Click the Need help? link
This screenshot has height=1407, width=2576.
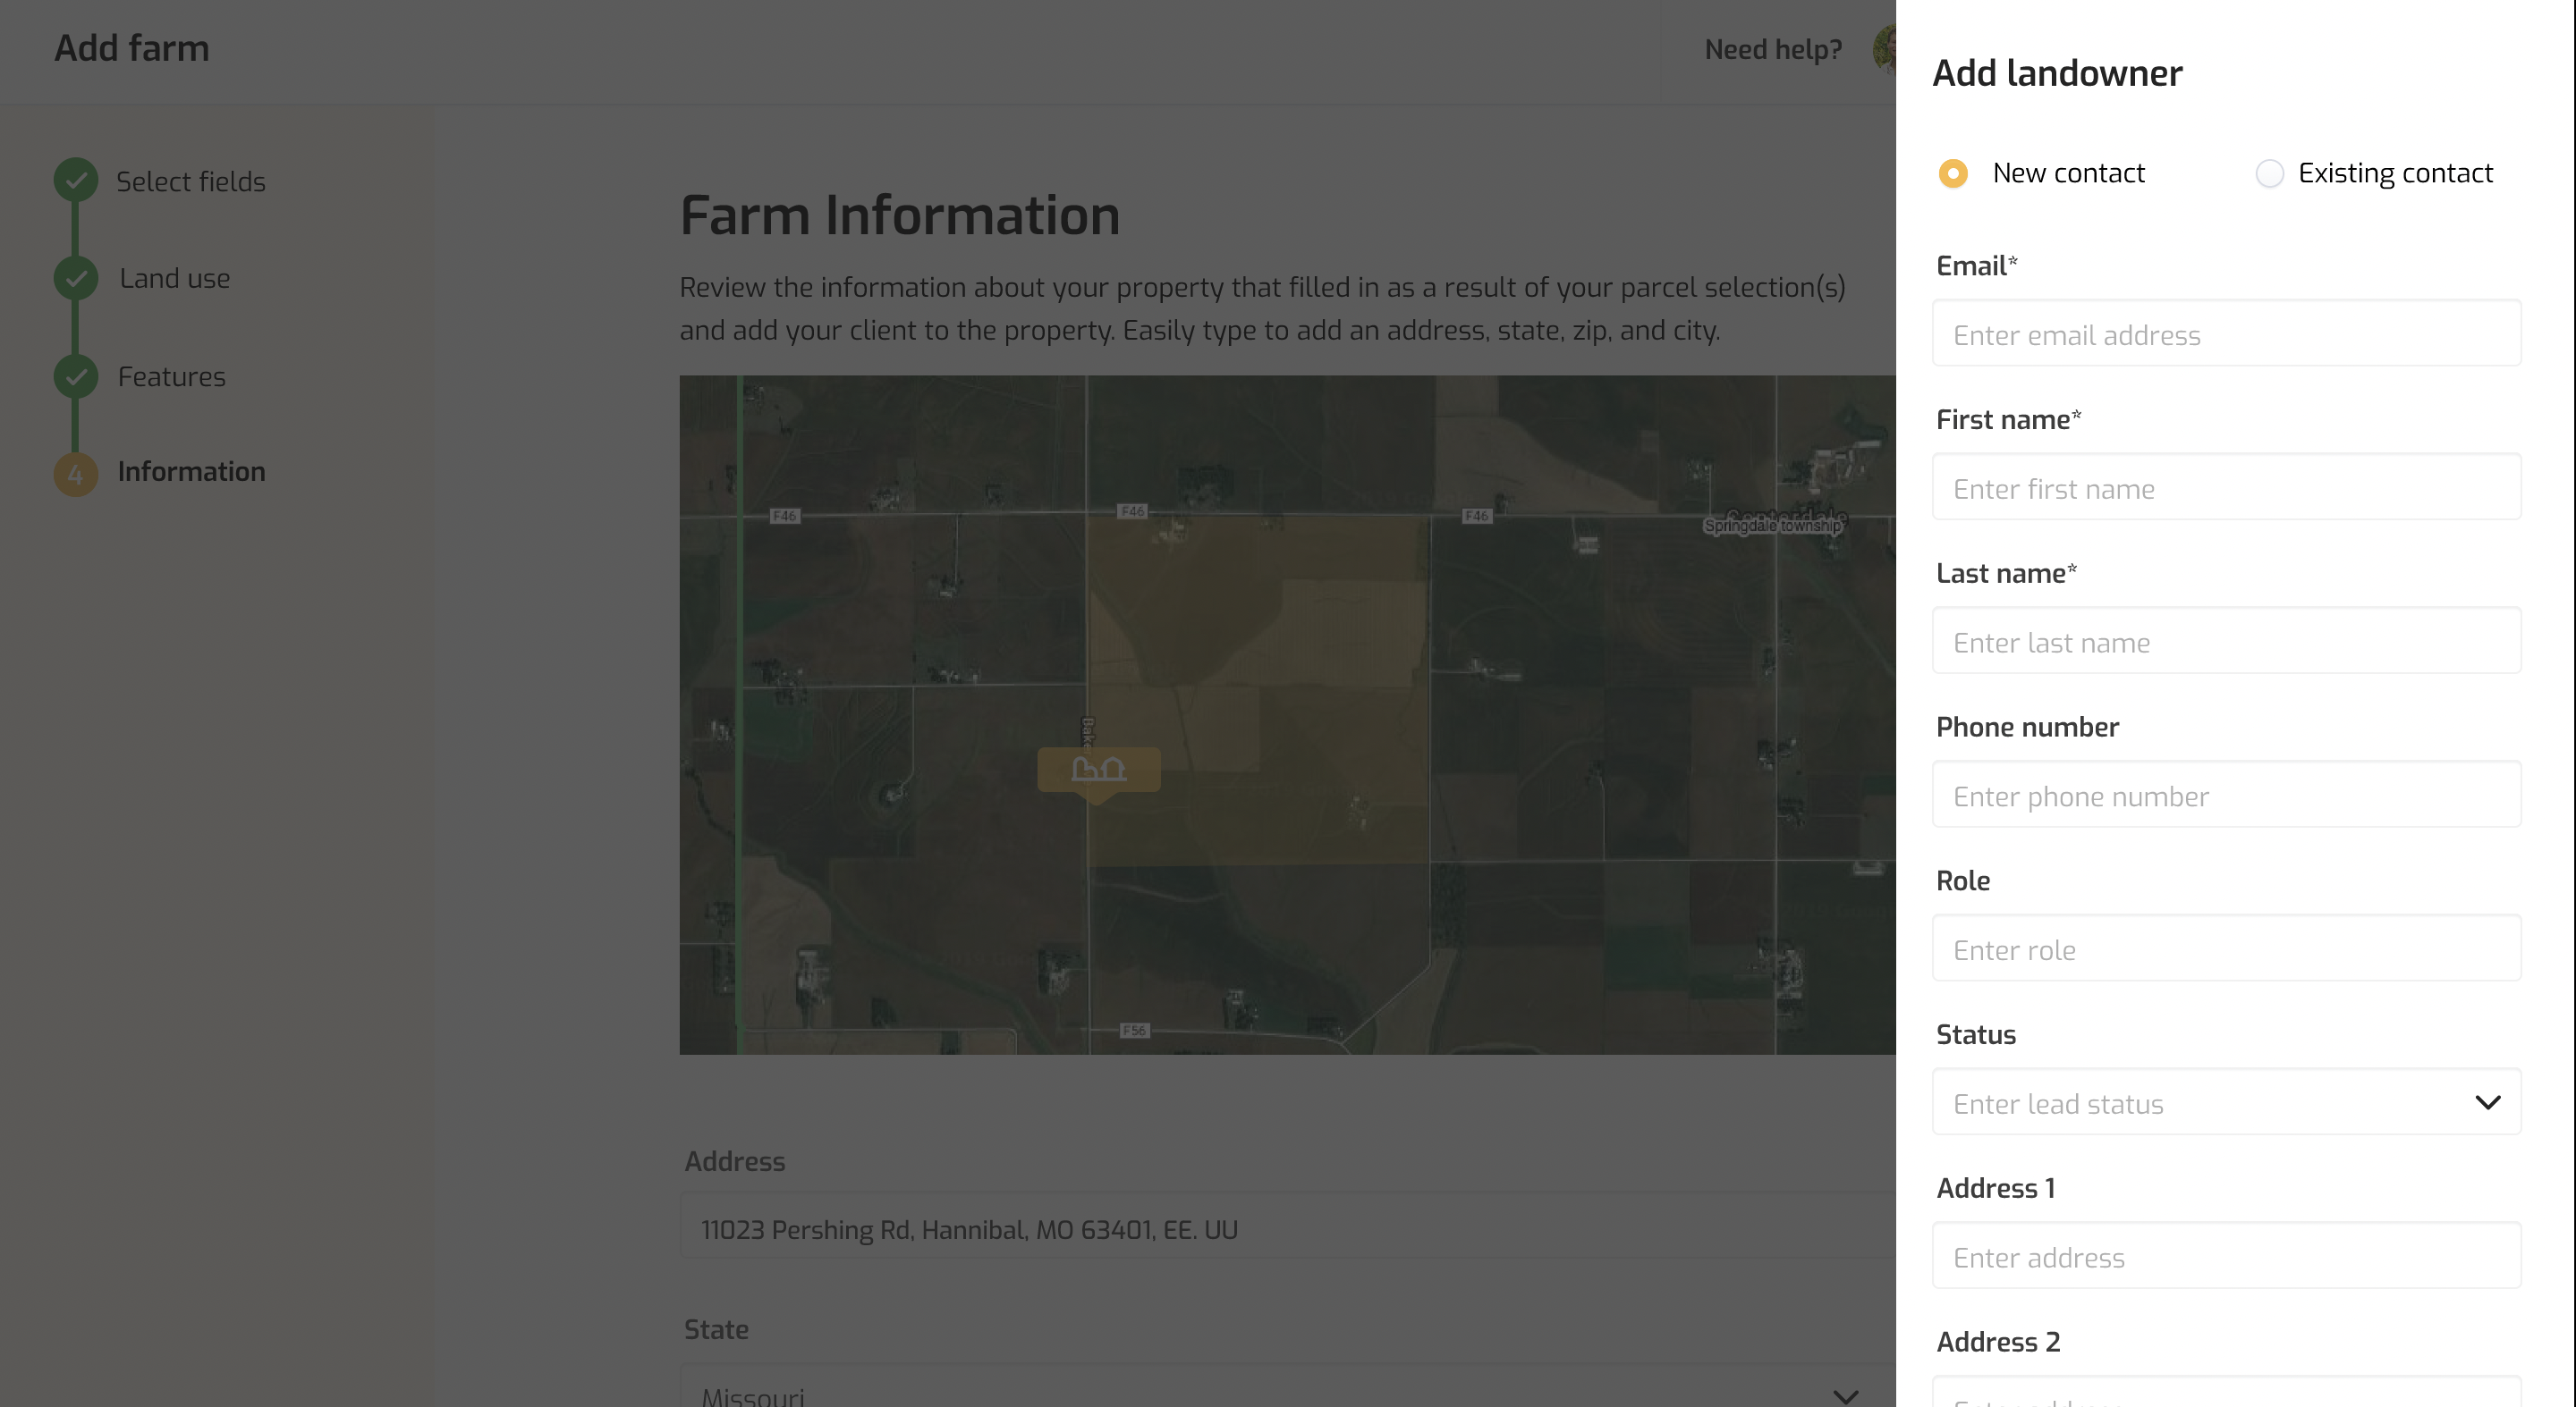[x=1772, y=50]
